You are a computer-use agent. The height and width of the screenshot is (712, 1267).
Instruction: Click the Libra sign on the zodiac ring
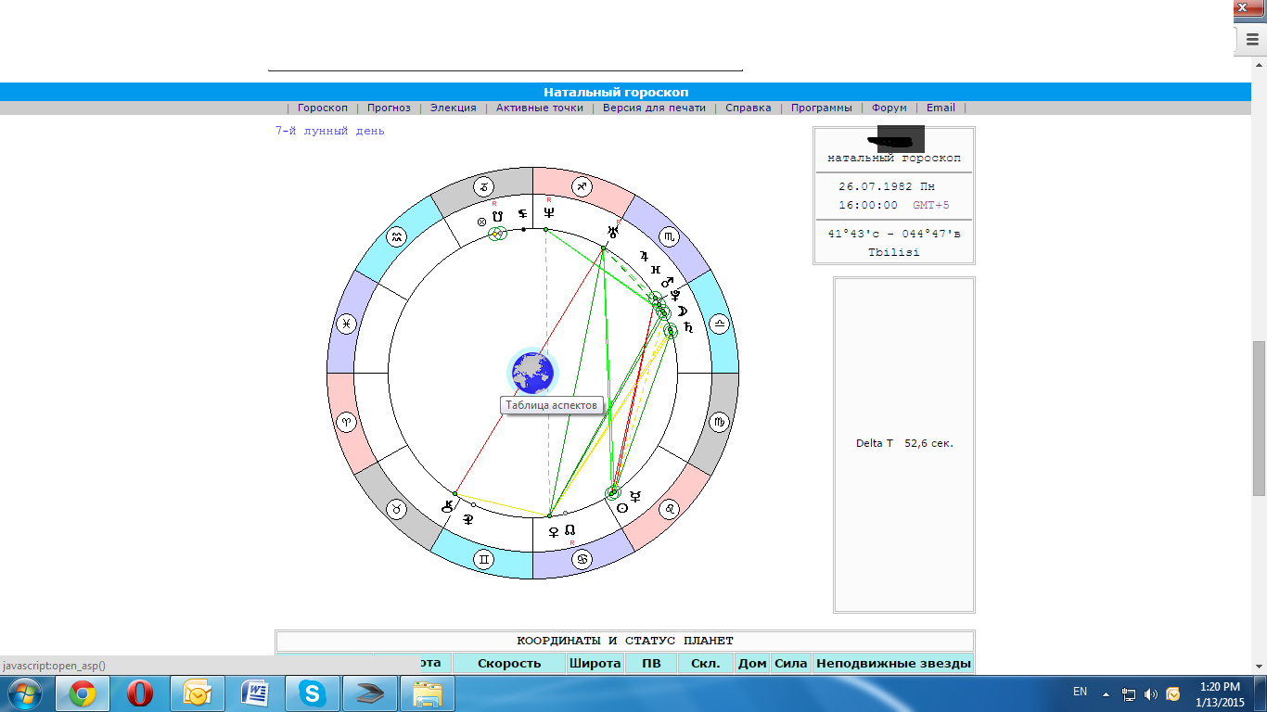[x=720, y=324]
